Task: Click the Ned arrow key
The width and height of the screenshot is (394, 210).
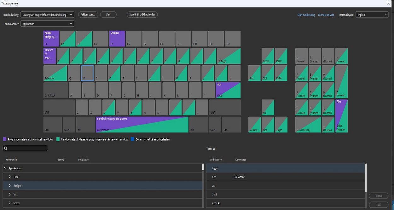Action: coord(268,125)
